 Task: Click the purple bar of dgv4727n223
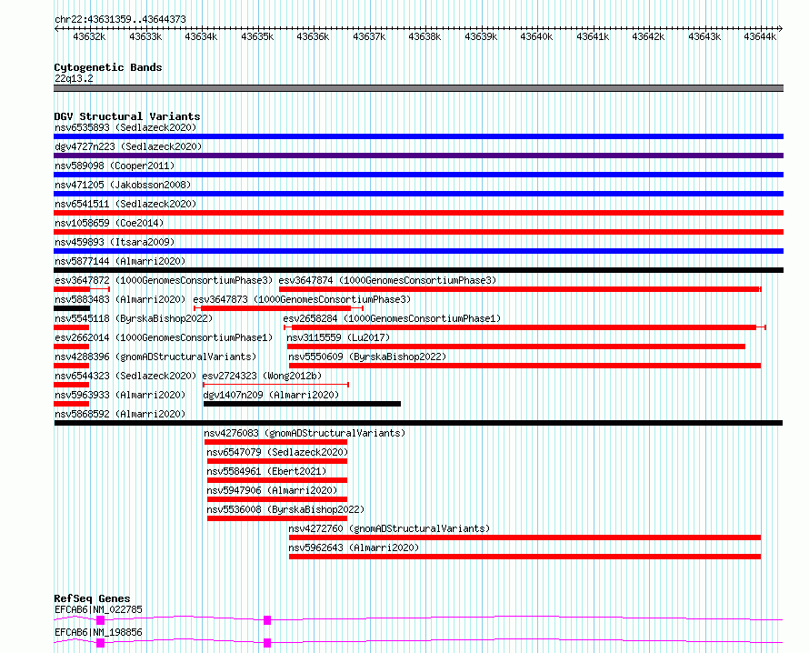[x=418, y=156]
